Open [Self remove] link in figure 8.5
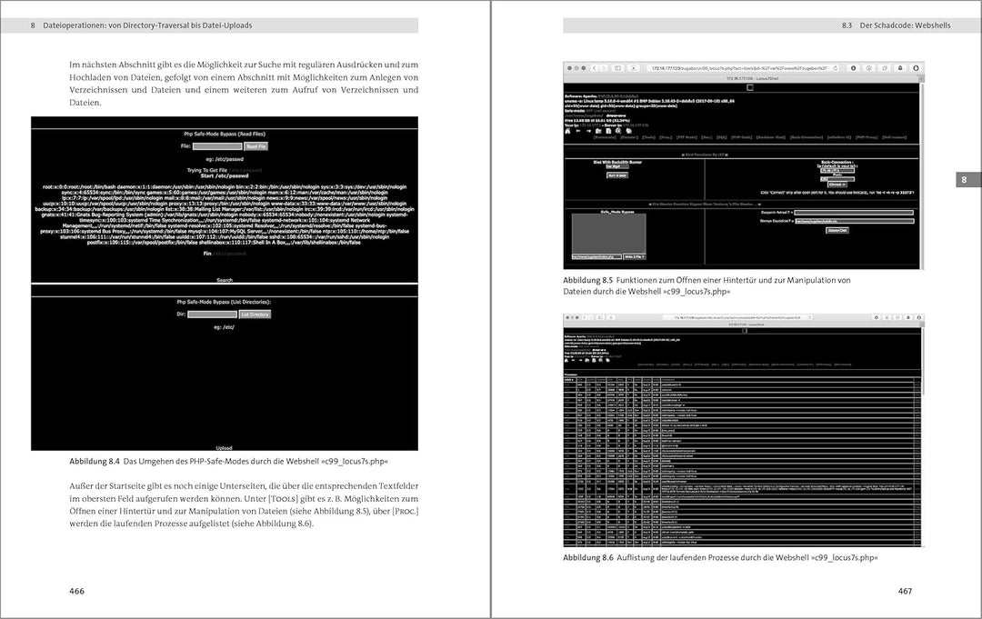Screen dimensions: 982x619 895,137
